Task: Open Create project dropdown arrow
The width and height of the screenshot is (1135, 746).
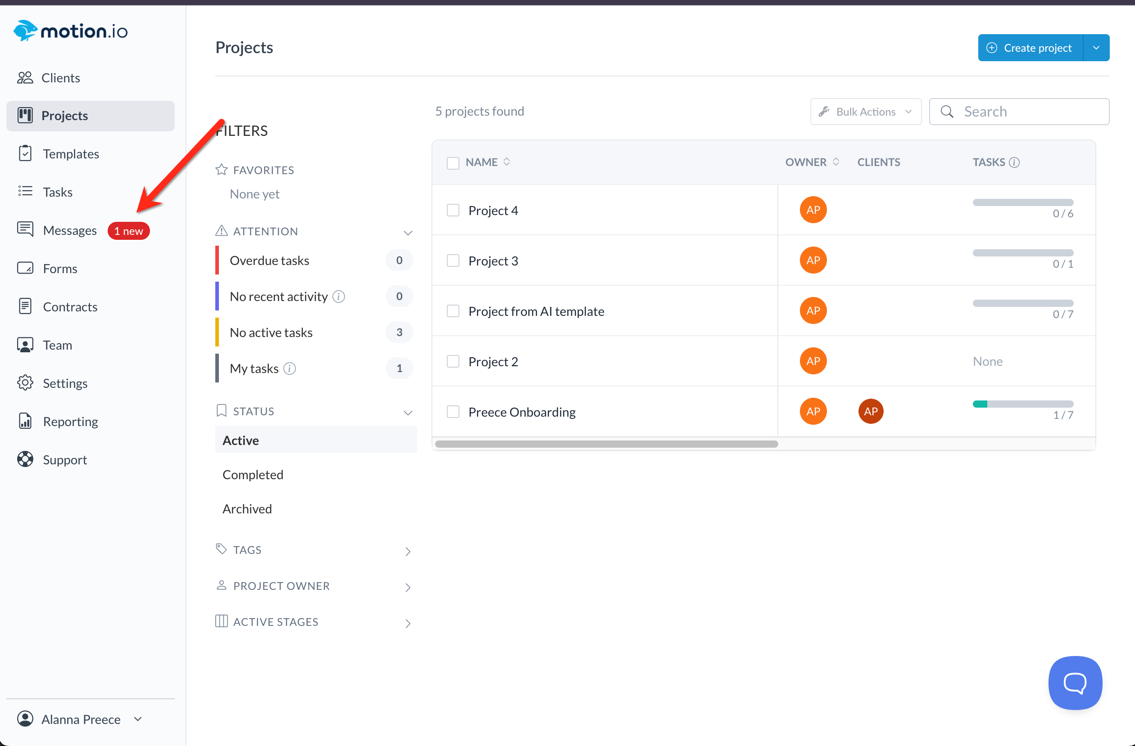Action: (x=1096, y=48)
